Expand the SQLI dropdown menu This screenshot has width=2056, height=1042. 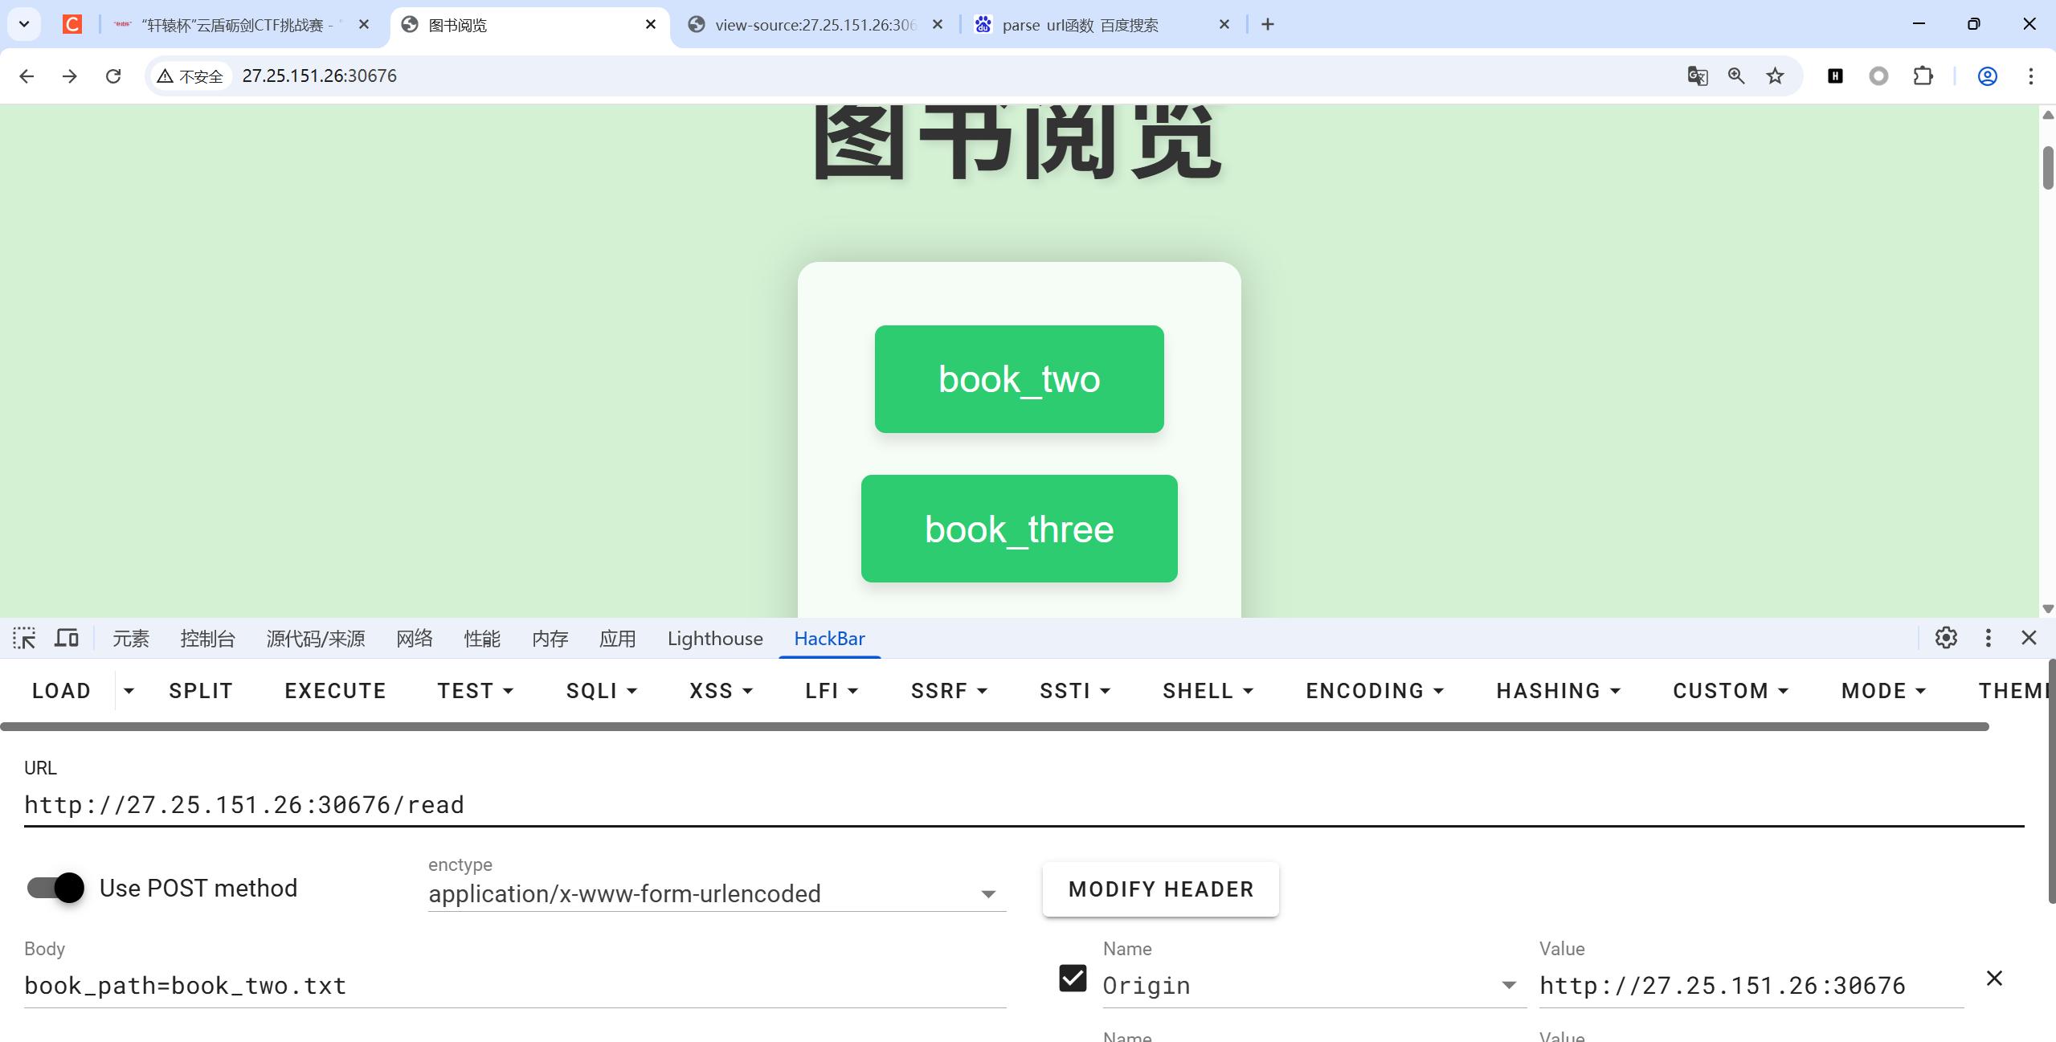click(601, 691)
